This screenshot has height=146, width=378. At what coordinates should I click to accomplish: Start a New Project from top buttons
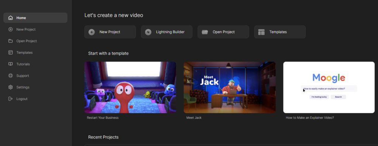tap(110, 32)
